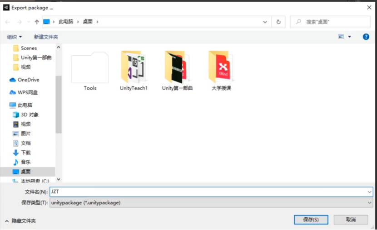Click the forward navigation arrow

[x=19, y=22]
